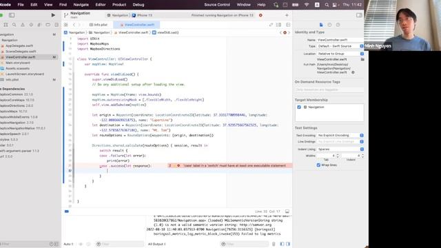This screenshot has height=248, width=441.
Task: Add a new editor tab with plus
Action: 287,15
